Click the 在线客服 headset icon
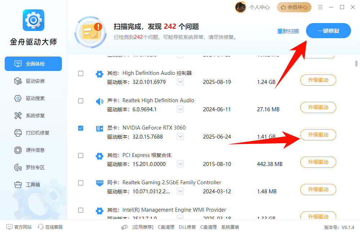Image resolution: width=360 pixels, height=234 pixels. point(41,227)
